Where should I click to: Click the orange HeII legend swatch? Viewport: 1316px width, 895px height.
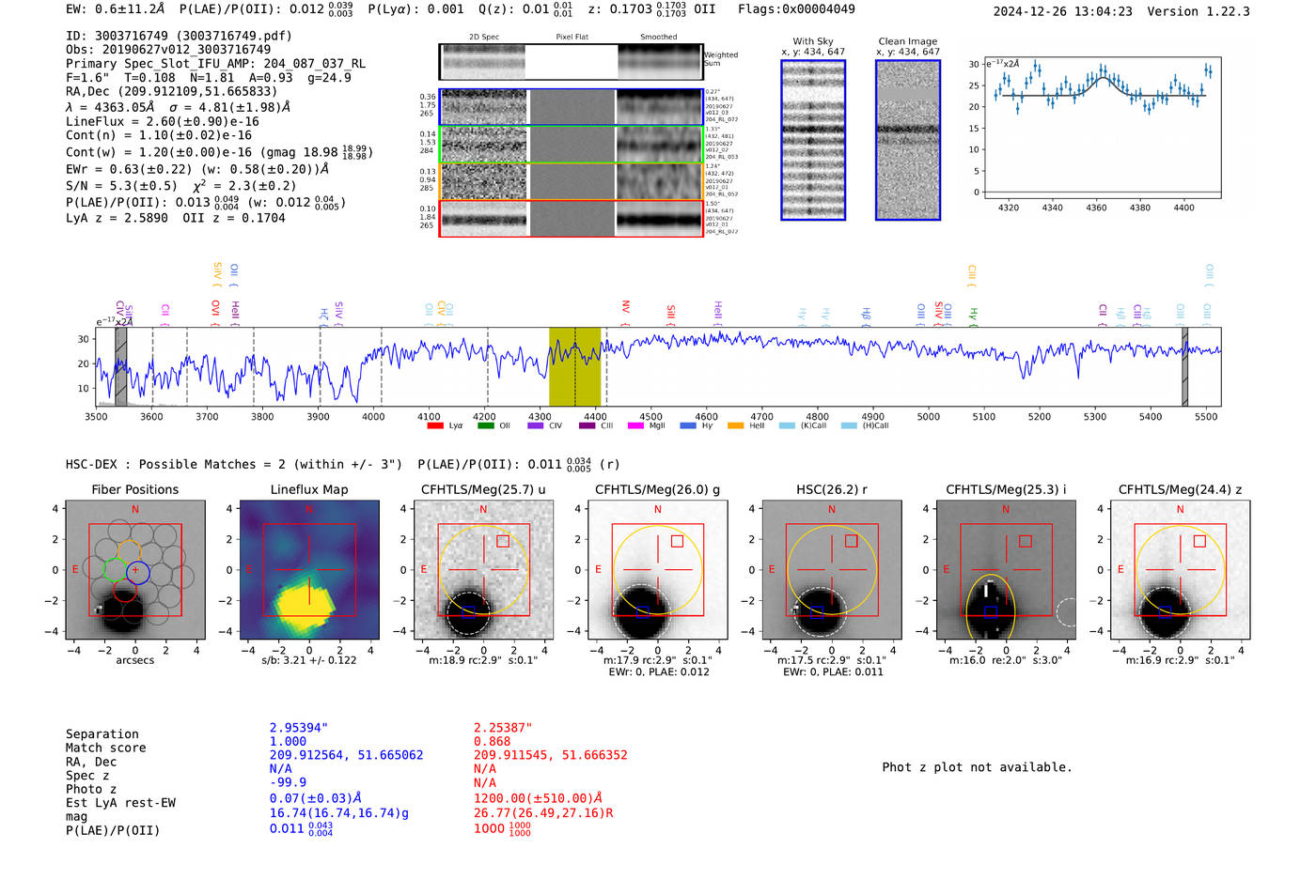pos(735,425)
